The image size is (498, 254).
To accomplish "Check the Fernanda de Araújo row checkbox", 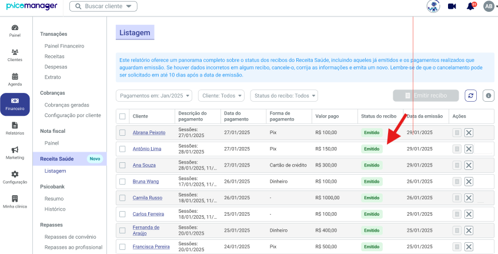I will click(122, 230).
